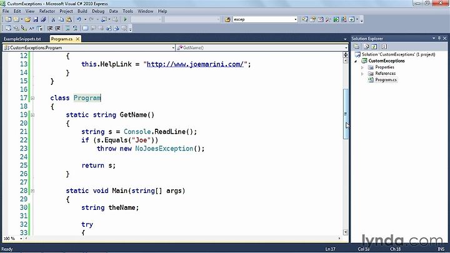Click View Code icon in Solution Explorer
Screen dimensions: 450x253
[384, 46]
